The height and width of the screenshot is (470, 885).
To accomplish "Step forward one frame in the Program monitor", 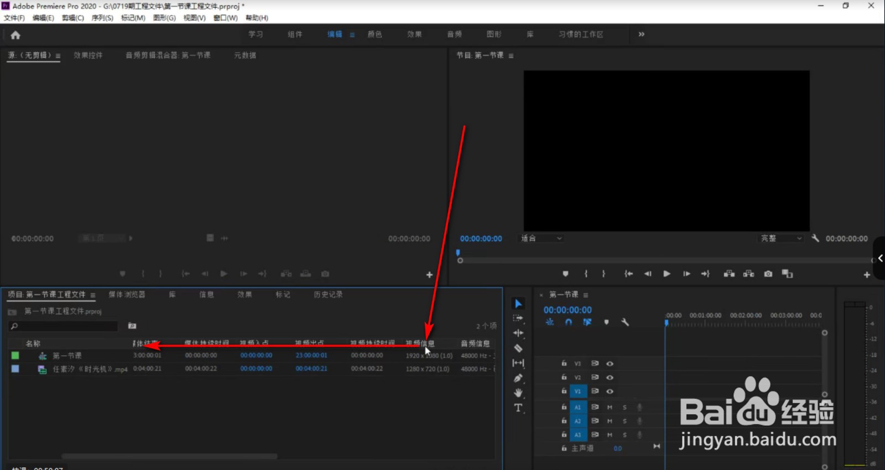I will point(686,274).
